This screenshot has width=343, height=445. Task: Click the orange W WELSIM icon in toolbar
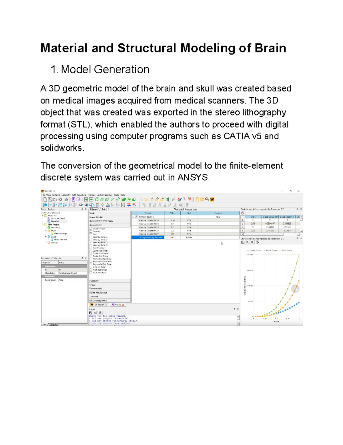pos(212,199)
